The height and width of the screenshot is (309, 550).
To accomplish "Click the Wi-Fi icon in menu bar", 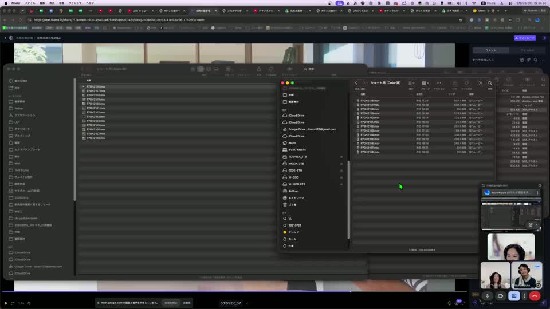I will click(474, 3).
